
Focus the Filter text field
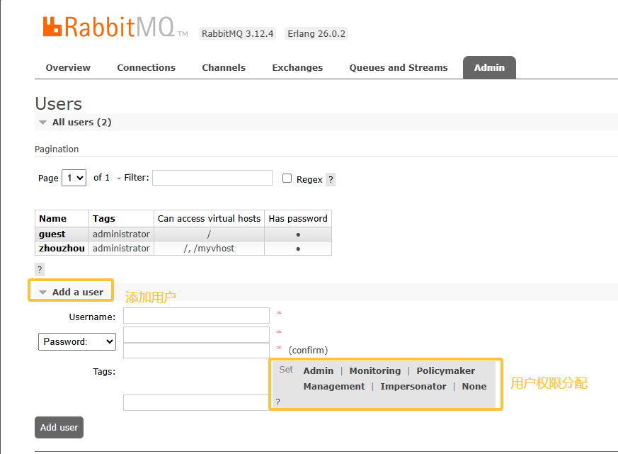(212, 178)
